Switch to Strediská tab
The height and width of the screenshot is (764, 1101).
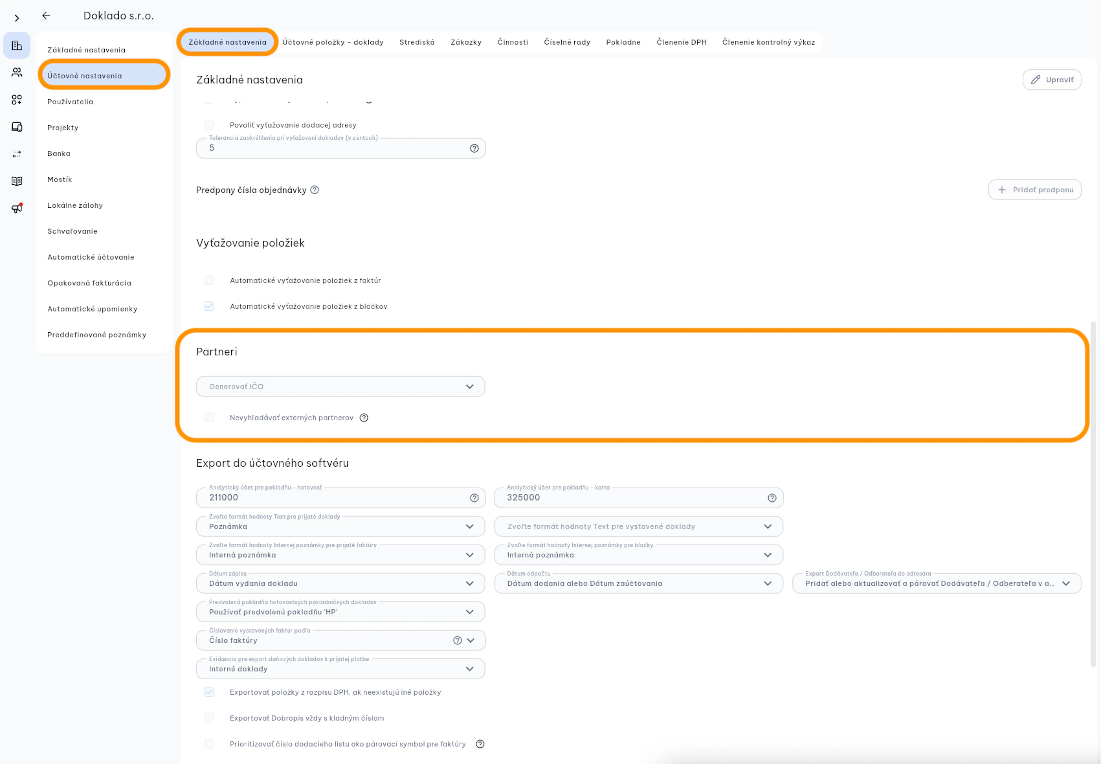point(417,42)
